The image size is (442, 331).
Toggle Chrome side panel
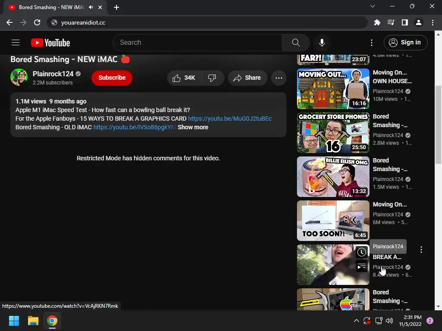coord(405,22)
